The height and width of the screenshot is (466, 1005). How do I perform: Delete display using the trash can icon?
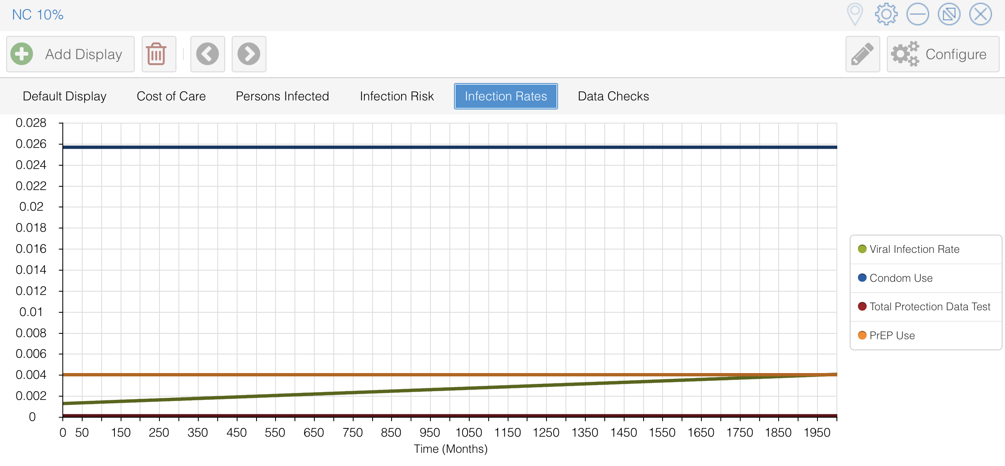coord(159,54)
